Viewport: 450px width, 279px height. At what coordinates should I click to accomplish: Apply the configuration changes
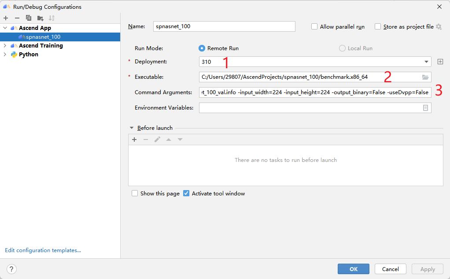click(427, 269)
